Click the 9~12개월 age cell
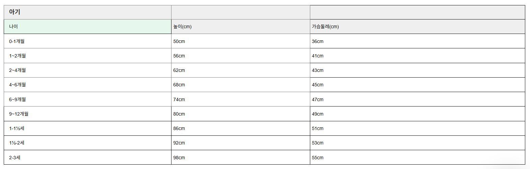This screenshot has height=169, width=530. click(x=87, y=114)
